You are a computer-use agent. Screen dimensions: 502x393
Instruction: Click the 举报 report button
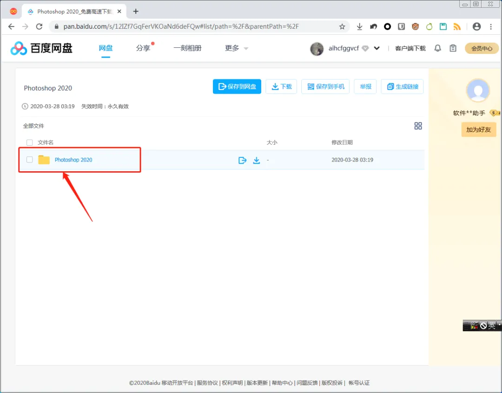pyautogui.click(x=365, y=87)
